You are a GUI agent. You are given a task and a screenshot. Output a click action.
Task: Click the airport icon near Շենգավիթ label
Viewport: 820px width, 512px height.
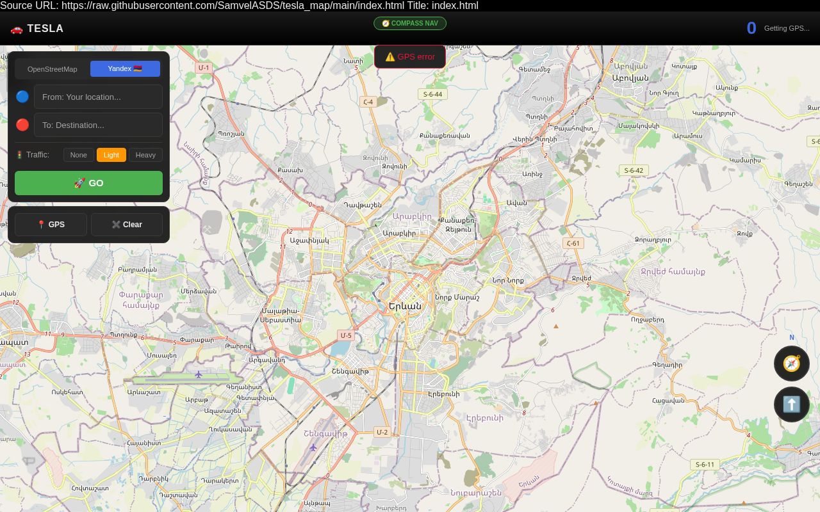(x=313, y=447)
